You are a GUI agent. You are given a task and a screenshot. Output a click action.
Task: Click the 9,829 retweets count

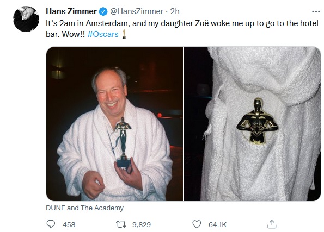point(142,224)
